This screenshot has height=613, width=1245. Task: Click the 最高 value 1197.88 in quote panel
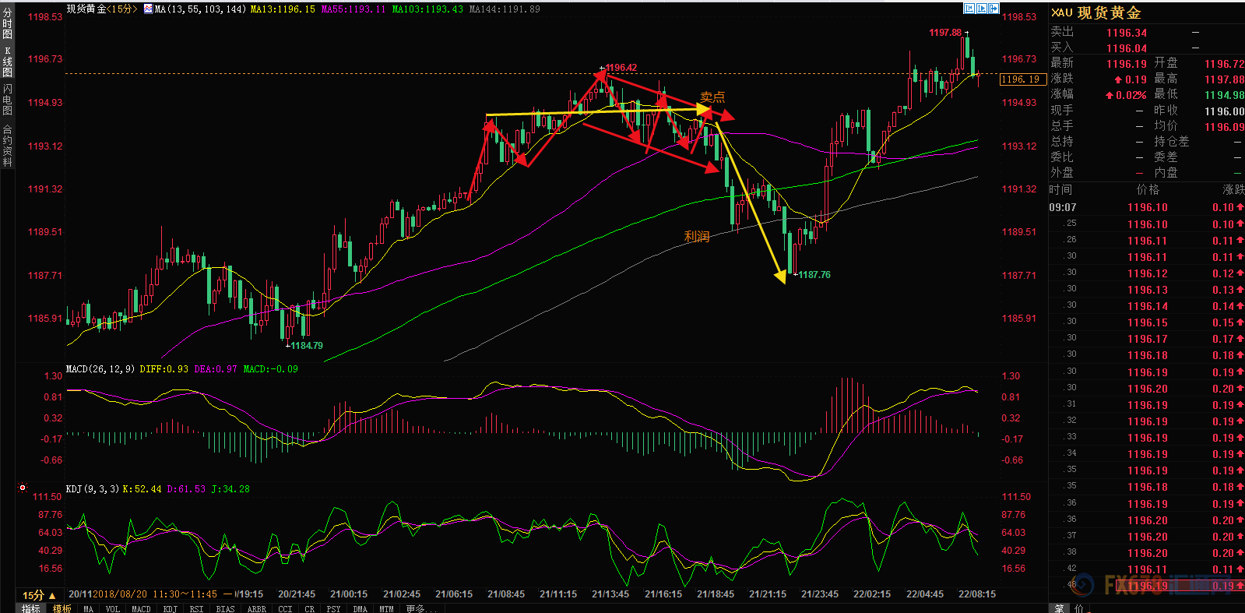[x=1224, y=79]
